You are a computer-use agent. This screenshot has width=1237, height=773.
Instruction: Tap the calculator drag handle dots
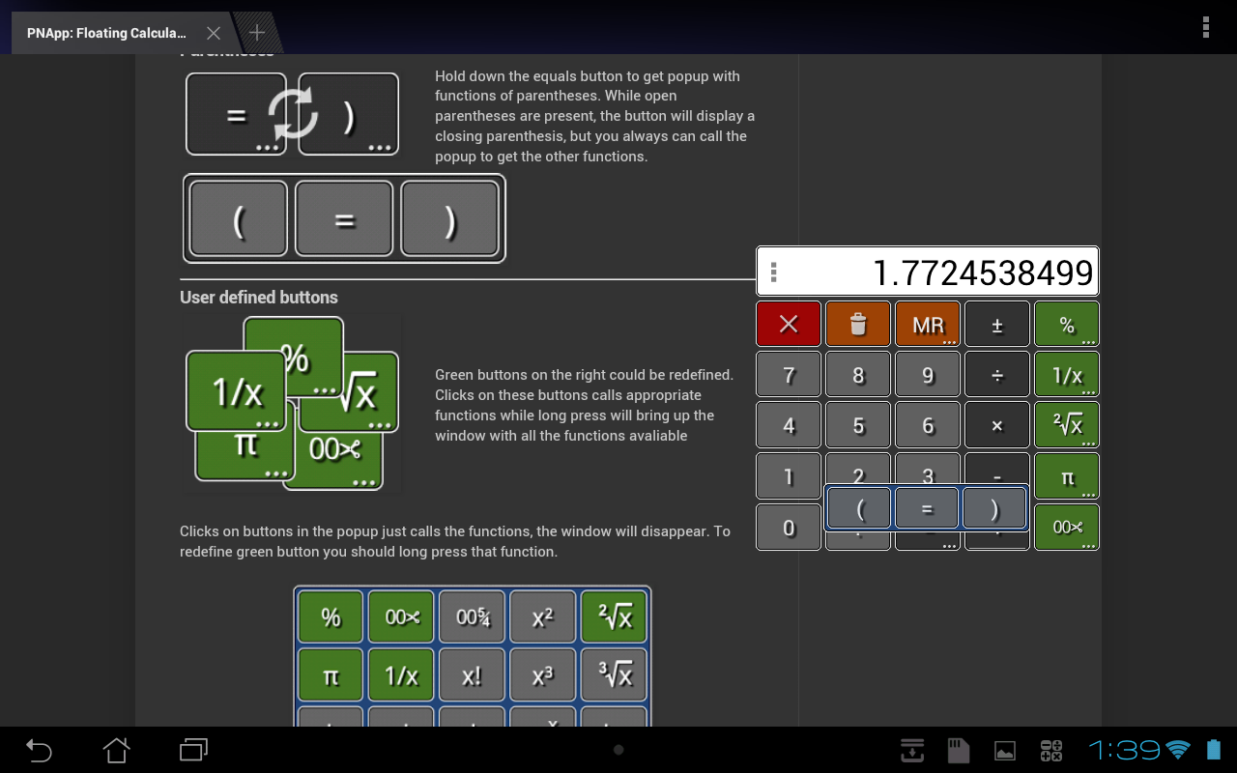click(773, 272)
